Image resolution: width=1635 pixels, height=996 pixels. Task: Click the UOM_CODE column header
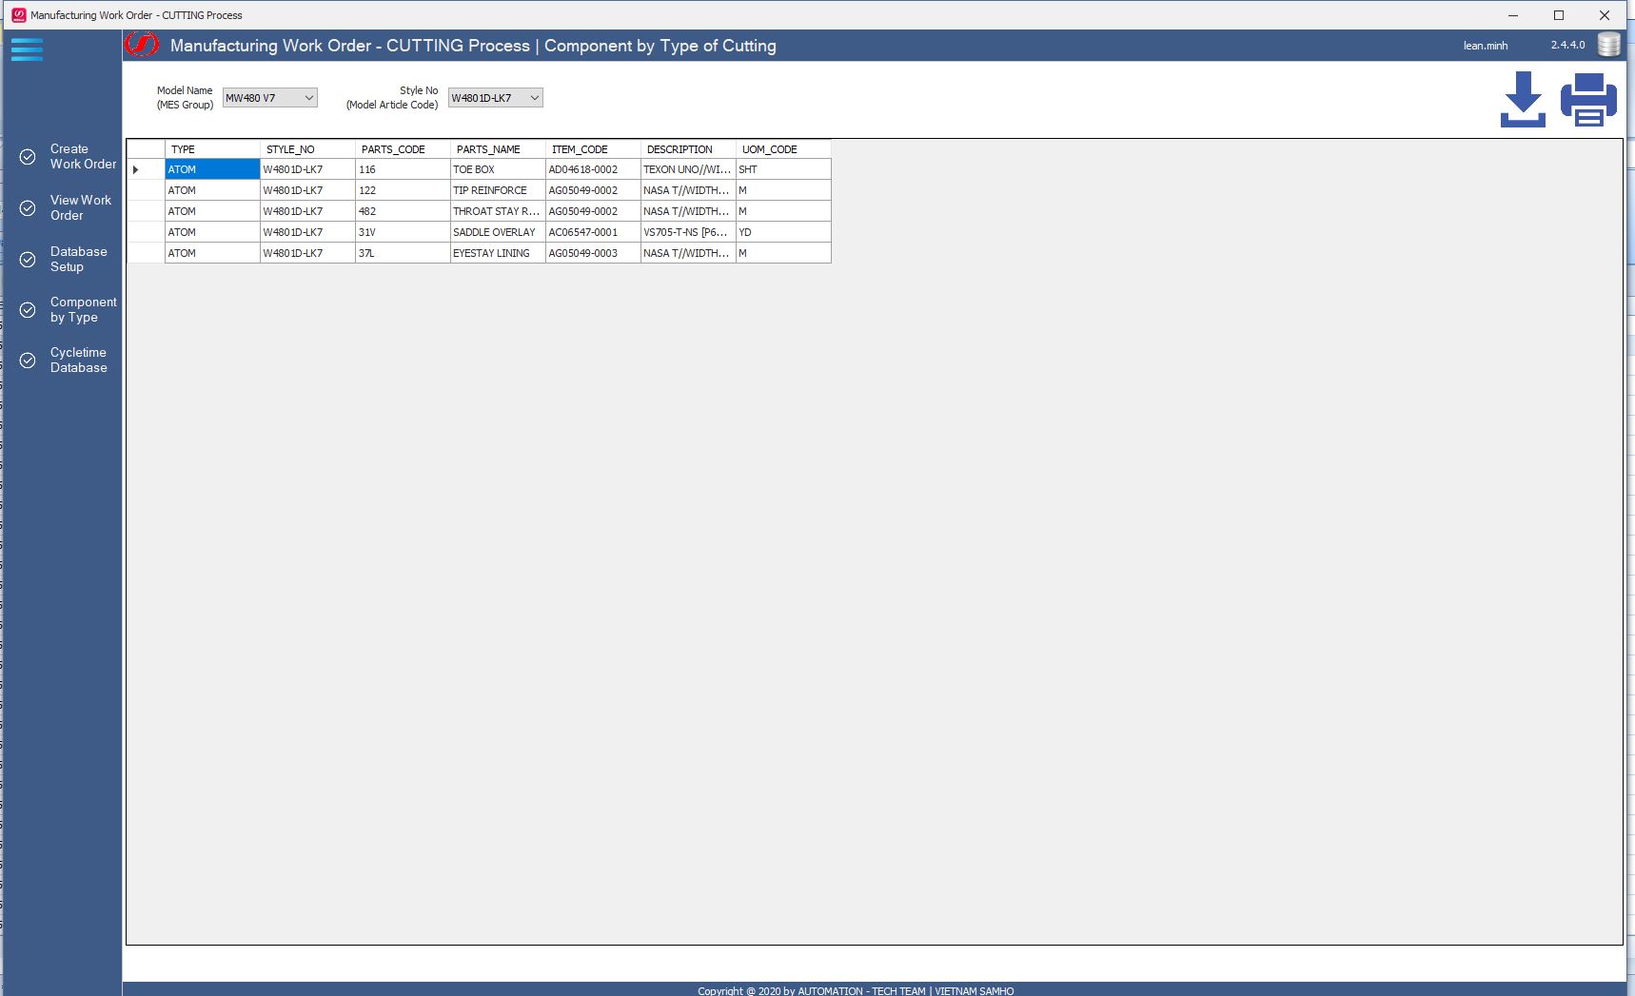782,149
